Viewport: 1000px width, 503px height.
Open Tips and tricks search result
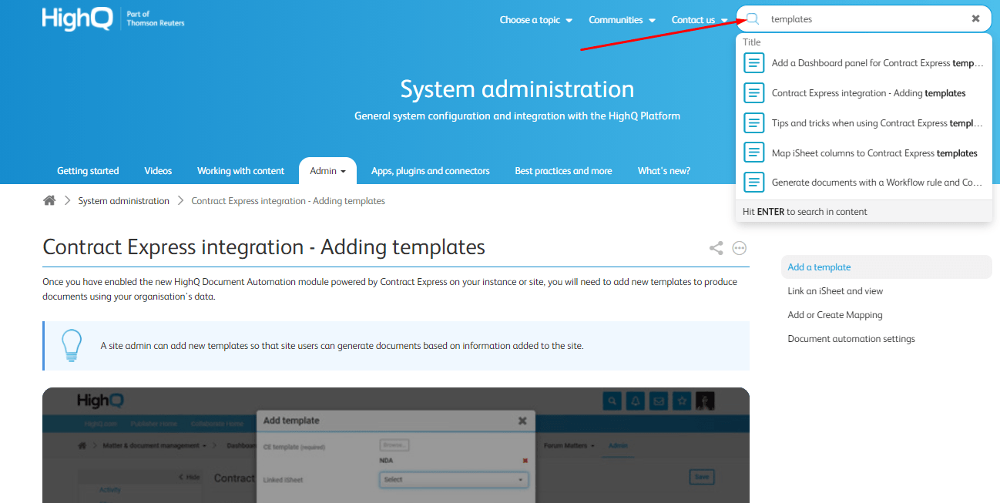point(864,123)
